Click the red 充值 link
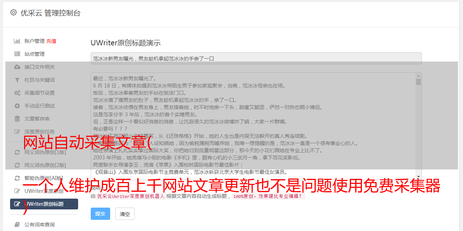 coord(51,41)
